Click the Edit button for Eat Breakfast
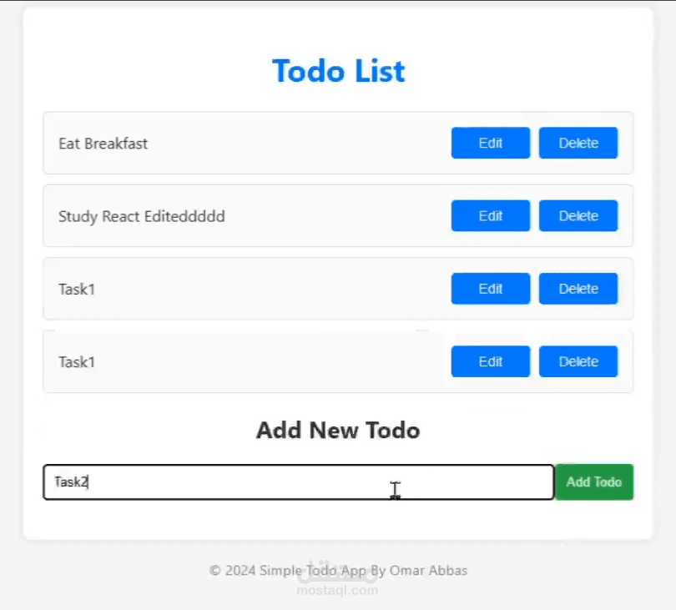This screenshot has width=676, height=610. (490, 143)
